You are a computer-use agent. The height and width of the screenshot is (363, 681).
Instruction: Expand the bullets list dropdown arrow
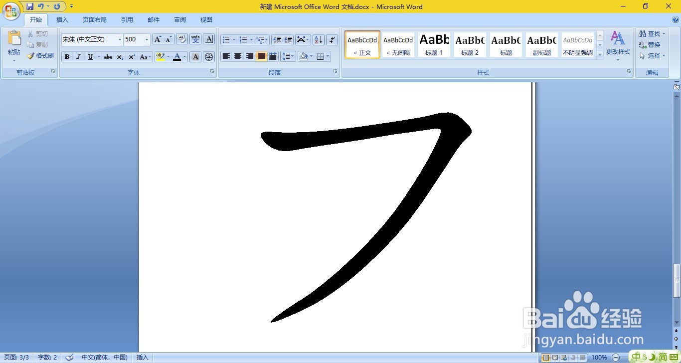pyautogui.click(x=234, y=39)
